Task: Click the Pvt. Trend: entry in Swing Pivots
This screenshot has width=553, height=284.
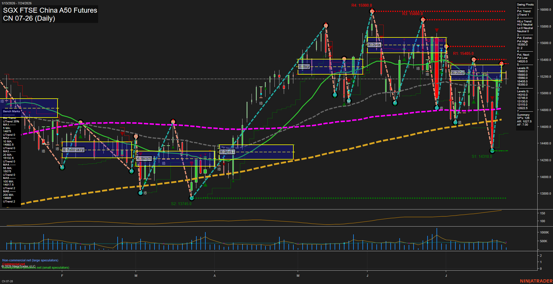Action: click(524, 11)
